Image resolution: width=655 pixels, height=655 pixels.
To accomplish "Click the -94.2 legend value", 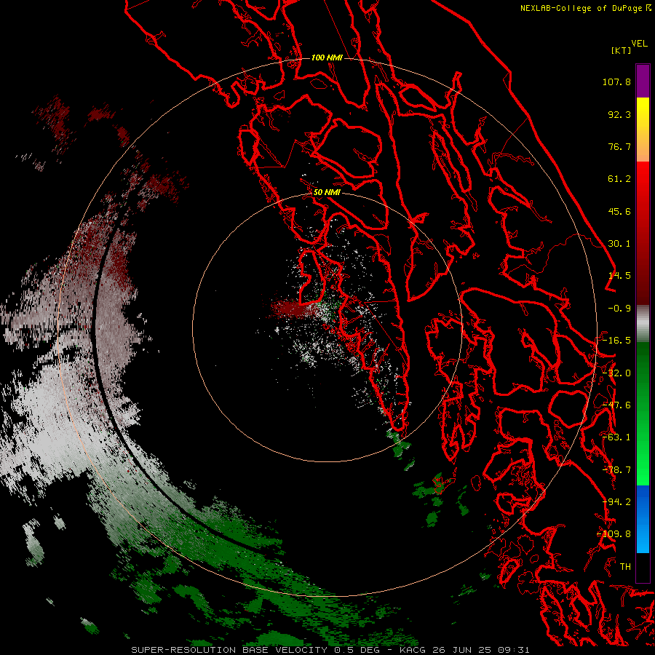I will click(616, 502).
